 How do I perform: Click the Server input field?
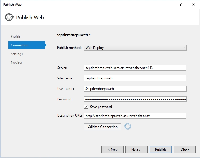click(135, 68)
